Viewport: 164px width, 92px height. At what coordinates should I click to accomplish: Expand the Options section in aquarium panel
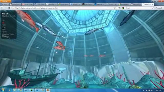[6, 37]
